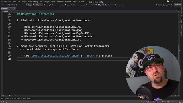Open the File menu
Image resolution: width=183 pixels, height=103 pixels.
click(x=5, y=2)
